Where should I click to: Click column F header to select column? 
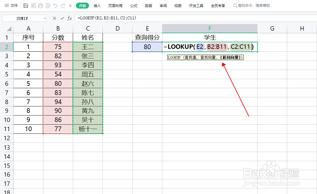(x=209, y=28)
